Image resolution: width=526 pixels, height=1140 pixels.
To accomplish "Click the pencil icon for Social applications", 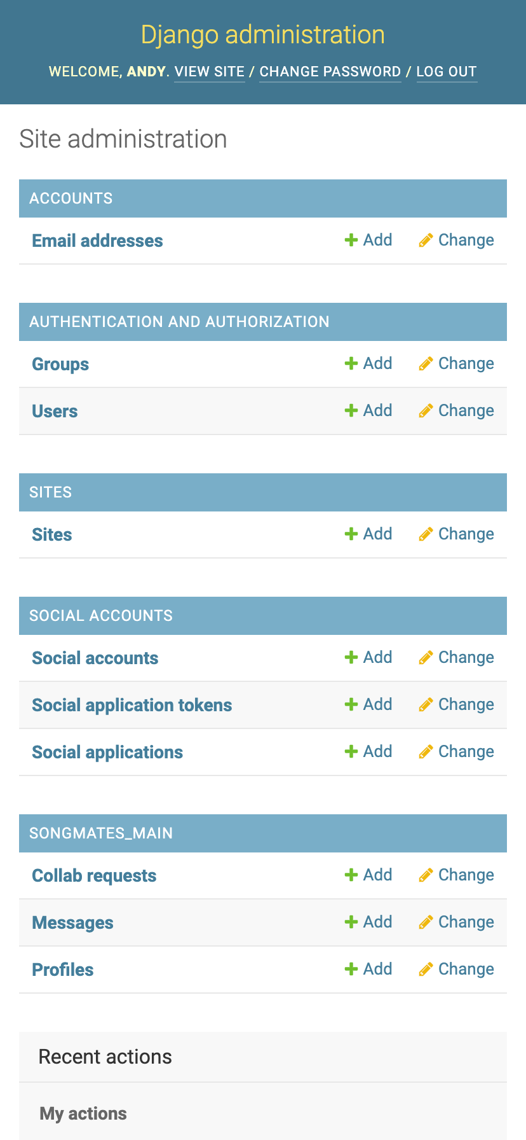I will click(x=426, y=751).
